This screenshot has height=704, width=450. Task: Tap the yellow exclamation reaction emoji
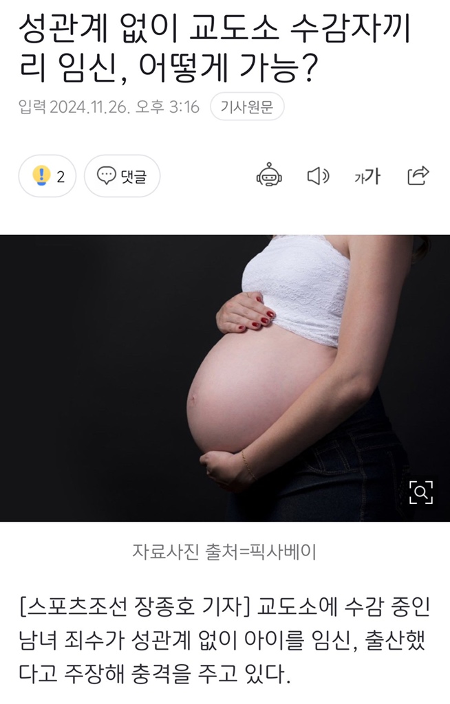[42, 175]
